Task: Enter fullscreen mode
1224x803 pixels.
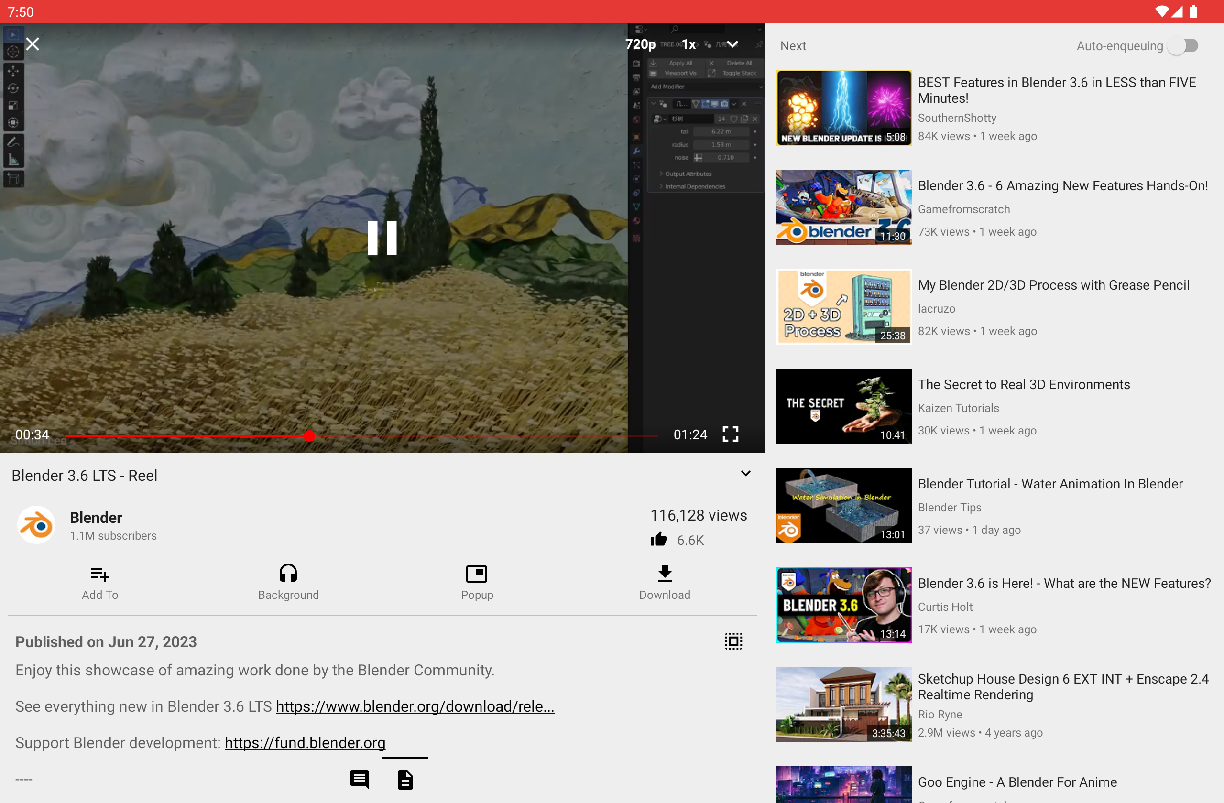Action: point(730,434)
